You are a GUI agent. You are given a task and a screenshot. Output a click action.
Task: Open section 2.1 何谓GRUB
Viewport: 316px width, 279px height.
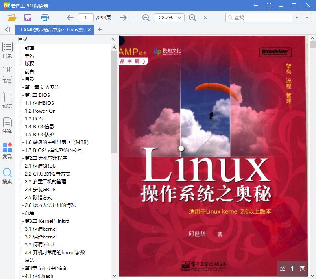(40, 166)
